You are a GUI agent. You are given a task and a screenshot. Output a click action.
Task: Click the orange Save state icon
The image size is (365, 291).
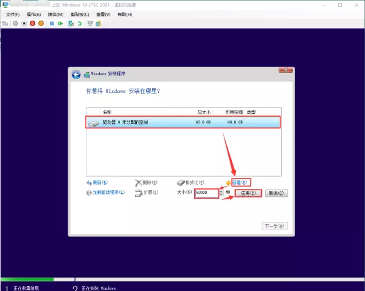(41, 24)
